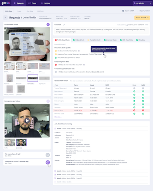Viewport: 153px width, 191px height.
Task: Click the main ID card photo
Action: point(27,44)
